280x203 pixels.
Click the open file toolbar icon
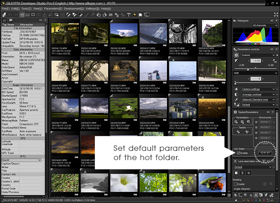click(4, 15)
